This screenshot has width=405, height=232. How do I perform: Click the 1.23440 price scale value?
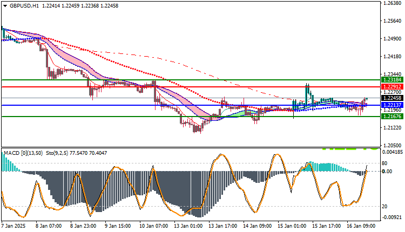[393, 74]
